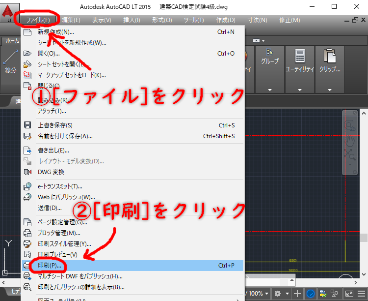The width and height of the screenshot is (368, 301).
Task: Open the 編集(E) menu
Action: (x=71, y=20)
